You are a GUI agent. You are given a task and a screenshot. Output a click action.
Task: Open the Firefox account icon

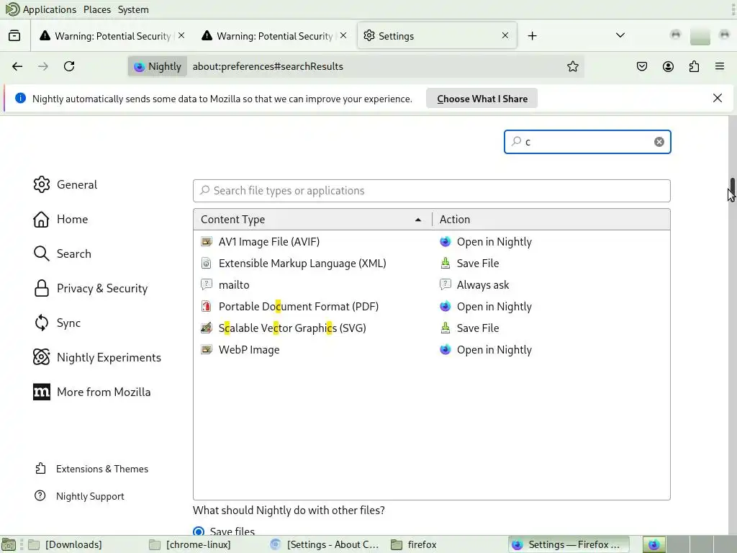pyautogui.click(x=668, y=66)
